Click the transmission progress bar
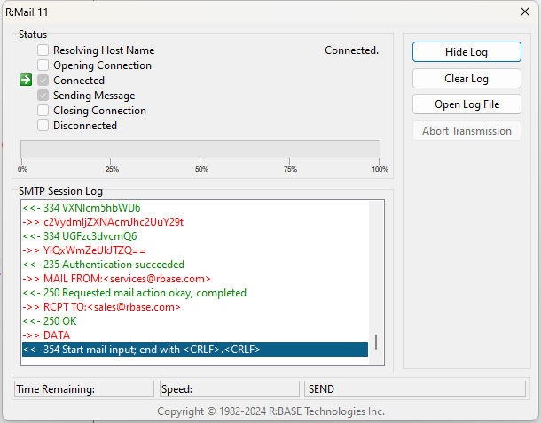This screenshot has height=423, width=541. click(200, 149)
